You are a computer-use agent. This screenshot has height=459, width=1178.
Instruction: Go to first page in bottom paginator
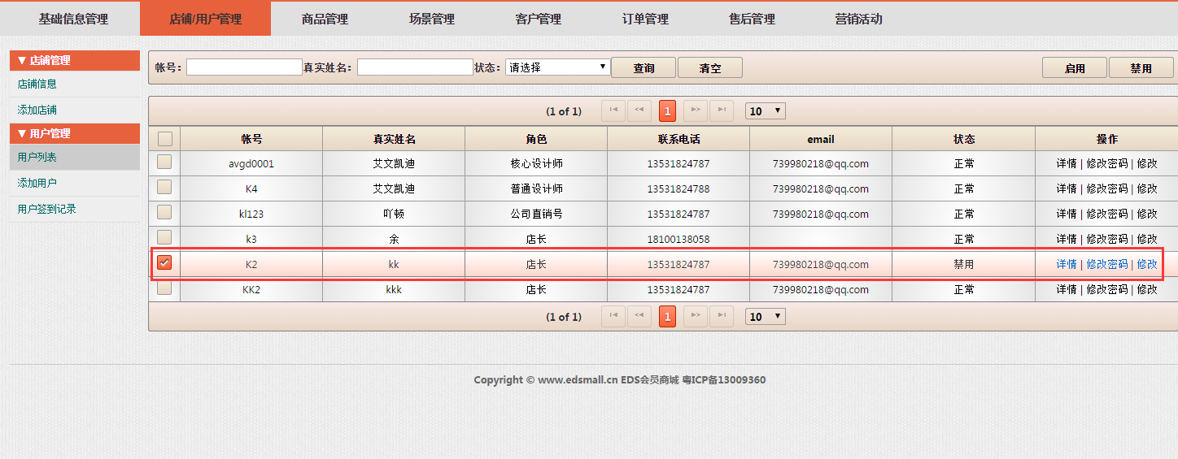(x=613, y=317)
